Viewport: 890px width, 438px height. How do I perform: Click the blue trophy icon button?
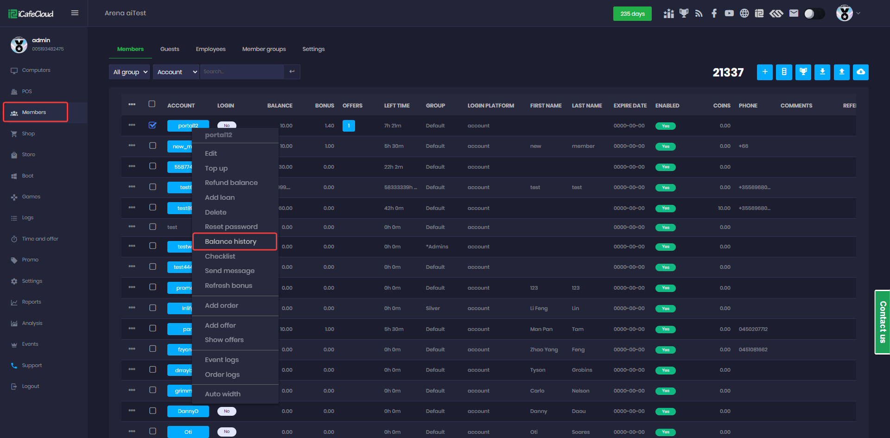click(x=803, y=72)
